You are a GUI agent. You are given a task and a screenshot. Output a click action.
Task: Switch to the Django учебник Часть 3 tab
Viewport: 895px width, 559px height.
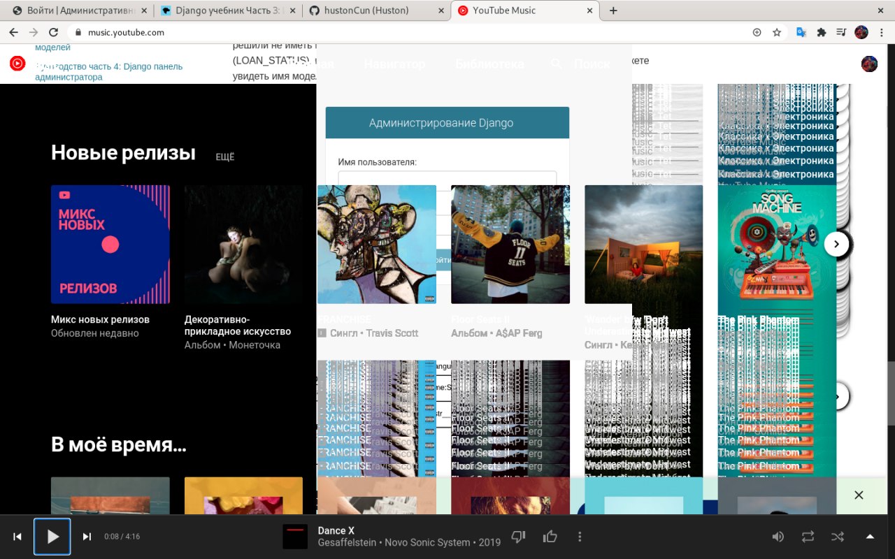coord(228,10)
